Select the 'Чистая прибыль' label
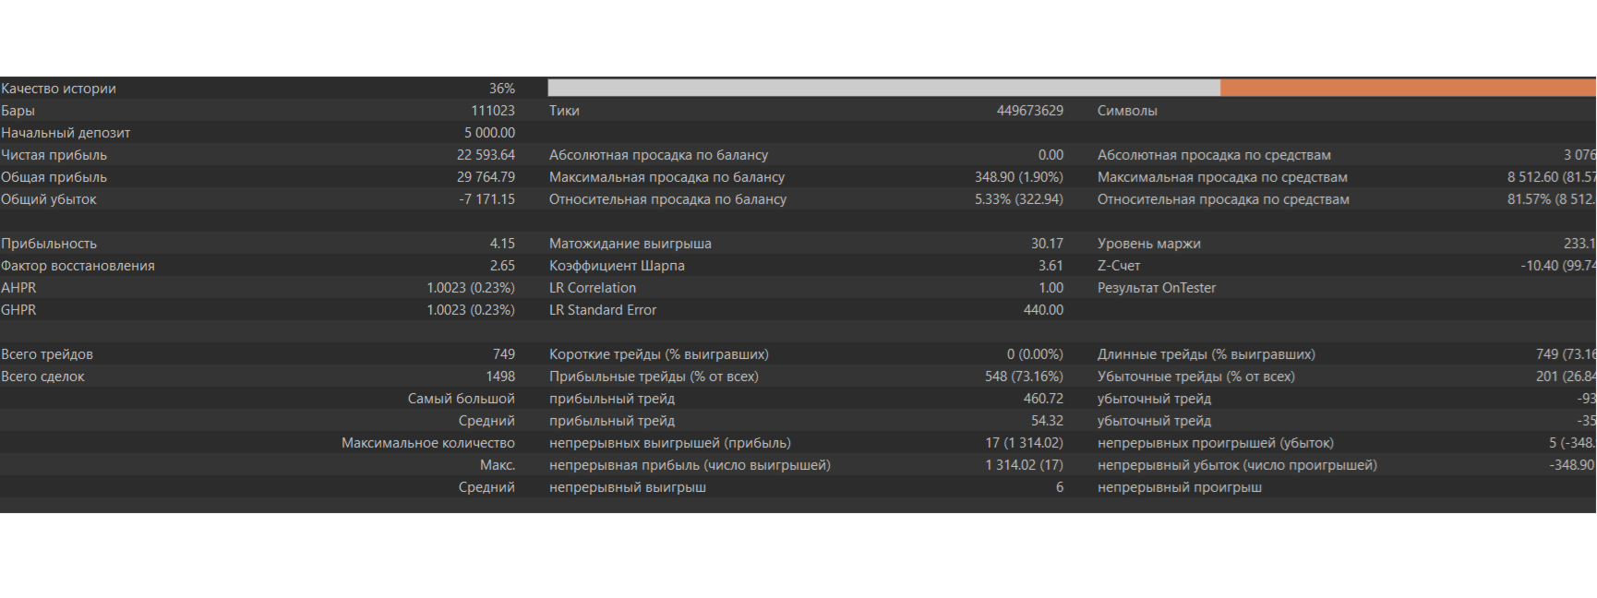This screenshot has width=1597, height=598. coord(54,155)
